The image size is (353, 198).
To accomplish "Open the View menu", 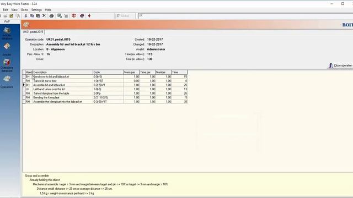I will (x=14, y=10).
